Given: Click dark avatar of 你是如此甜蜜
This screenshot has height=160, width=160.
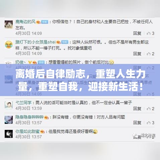Looking at the screenshot, I should tap(9, 134).
